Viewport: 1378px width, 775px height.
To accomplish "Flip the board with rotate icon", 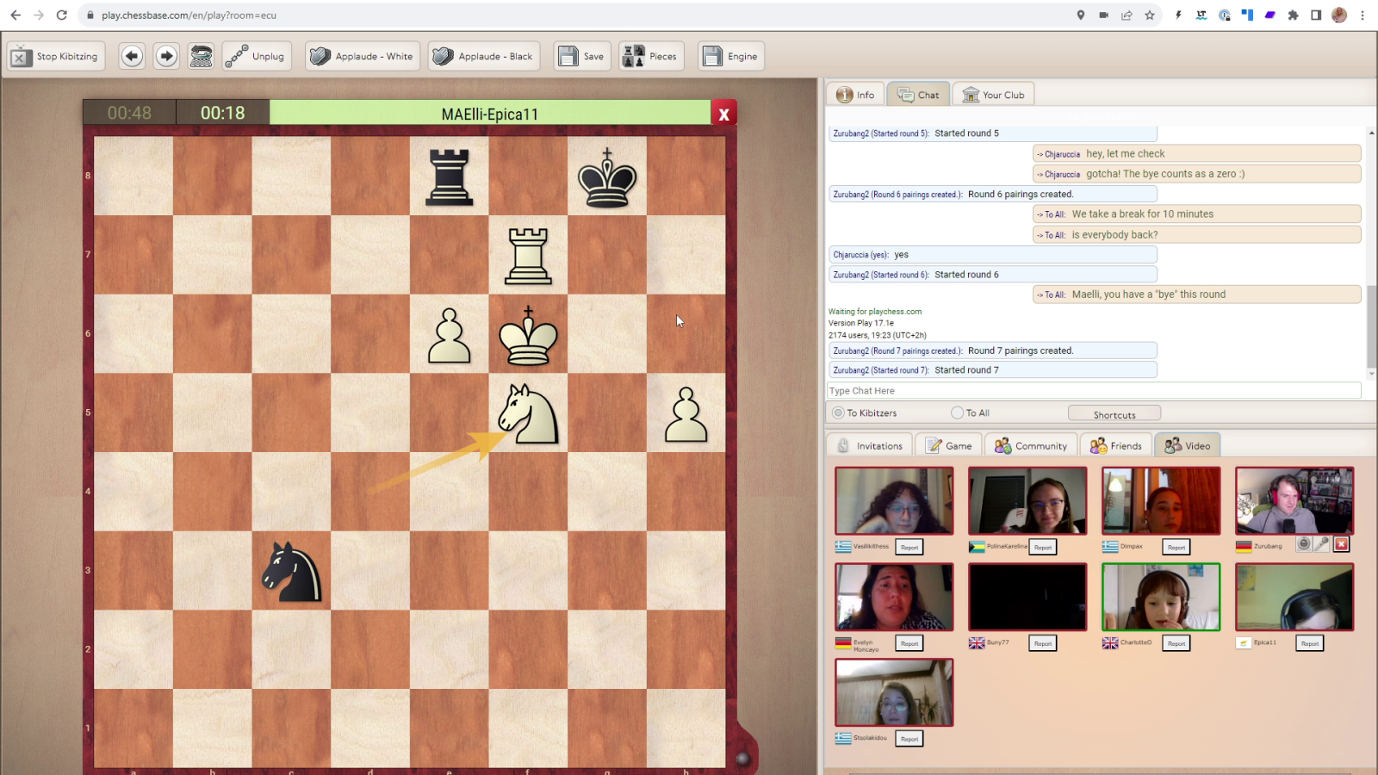I will 202,57.
